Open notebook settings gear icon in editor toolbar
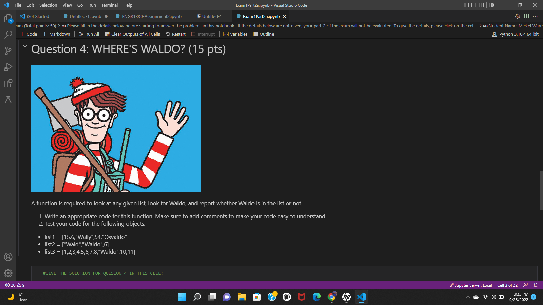The height and width of the screenshot is (305, 543). coord(517,16)
